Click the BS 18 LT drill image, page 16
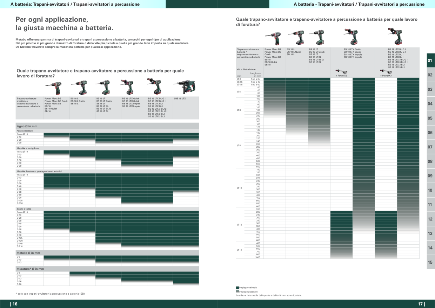This screenshot has width=435, height=308. click(105, 88)
